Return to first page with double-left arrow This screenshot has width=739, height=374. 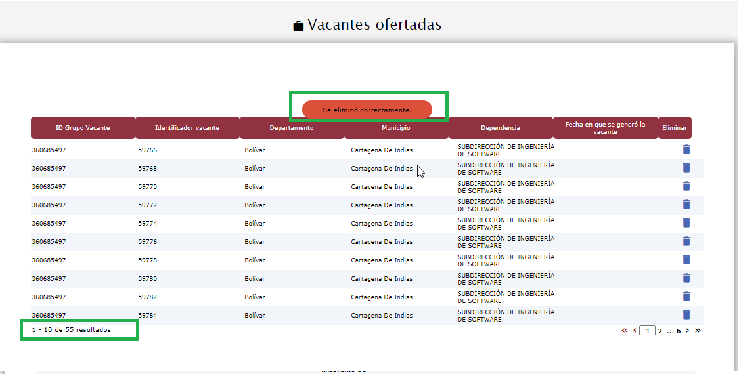[x=625, y=331]
